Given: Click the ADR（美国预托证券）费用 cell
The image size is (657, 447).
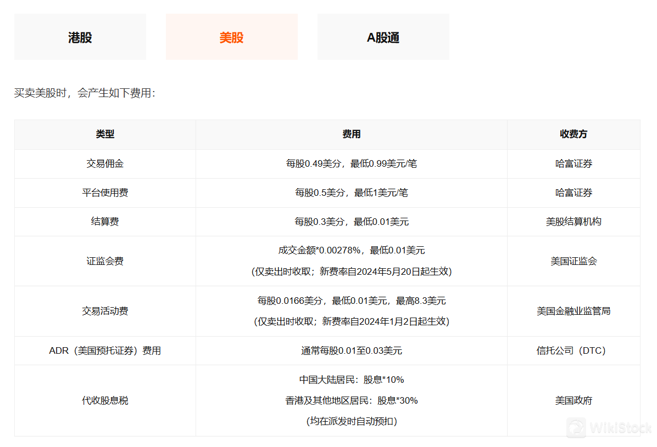Looking at the screenshot, I should tap(104, 350).
